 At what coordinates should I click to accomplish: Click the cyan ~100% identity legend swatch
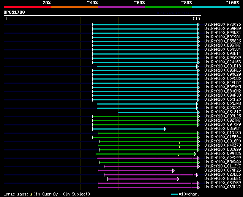click(x=216, y=7)
